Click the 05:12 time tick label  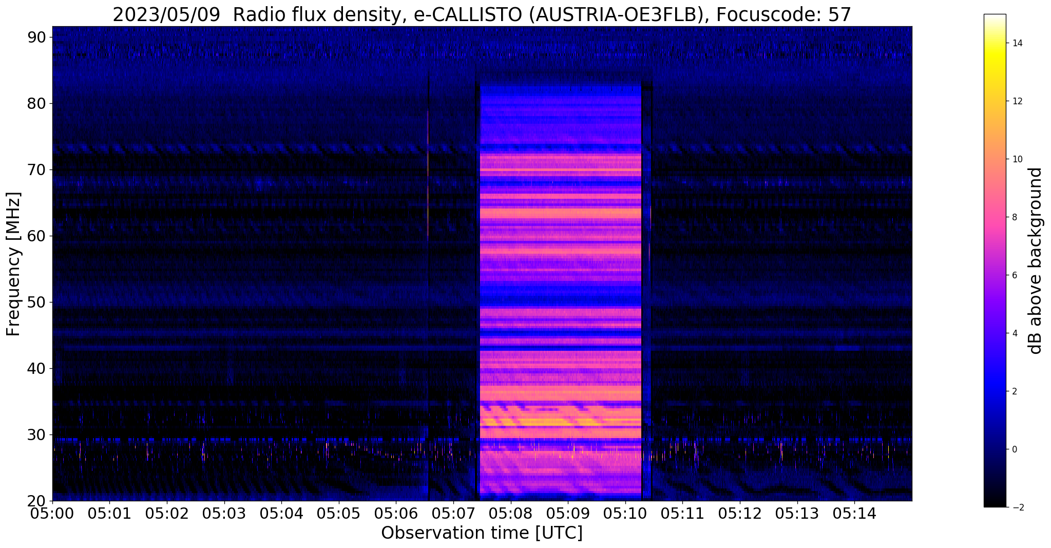(x=740, y=514)
